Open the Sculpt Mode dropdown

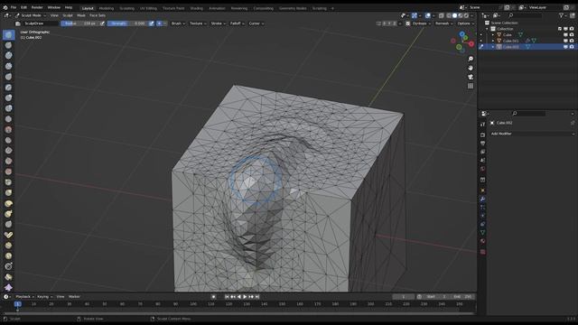click(x=31, y=15)
